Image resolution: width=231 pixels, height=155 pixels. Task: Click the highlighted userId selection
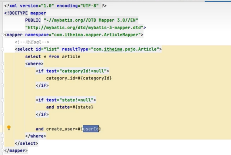tap(91, 129)
